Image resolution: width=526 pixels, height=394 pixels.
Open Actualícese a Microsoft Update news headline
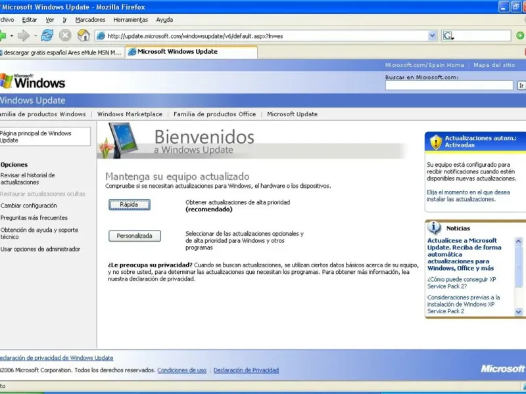pos(464,254)
